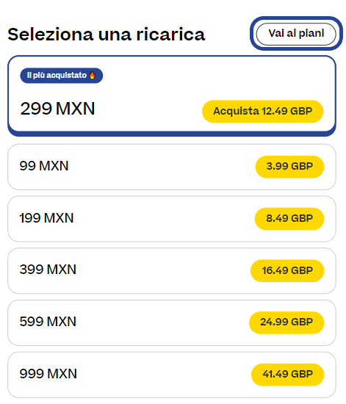
Task: Open the 'Vai ai piani' button
Action: click(296, 34)
